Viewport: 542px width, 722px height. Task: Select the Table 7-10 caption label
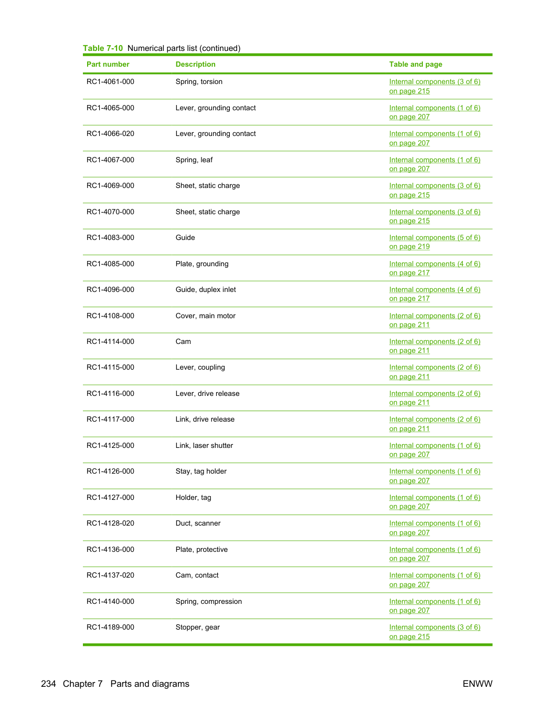(x=103, y=48)
